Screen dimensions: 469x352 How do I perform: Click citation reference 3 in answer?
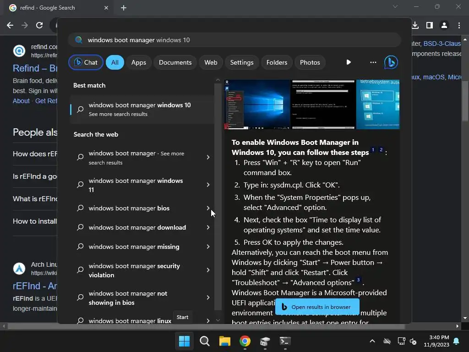(x=358, y=280)
